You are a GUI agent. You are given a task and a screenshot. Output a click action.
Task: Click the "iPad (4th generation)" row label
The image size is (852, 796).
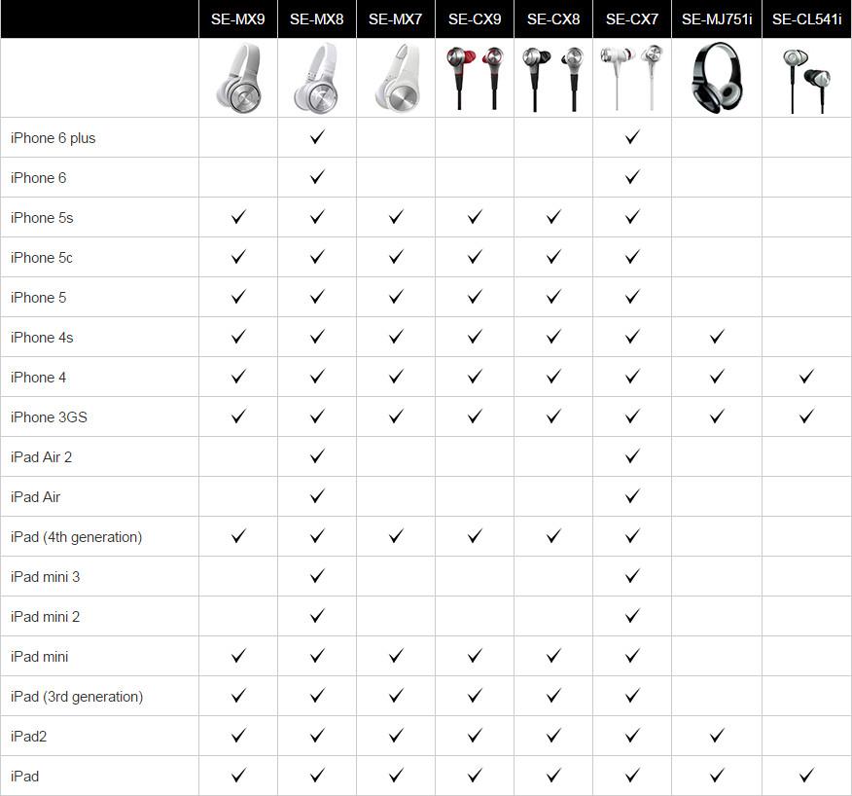point(76,537)
